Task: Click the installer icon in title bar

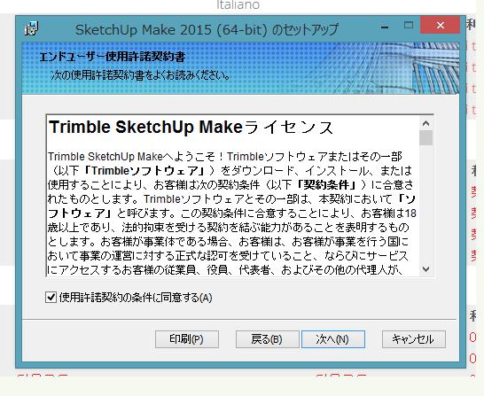Action: [31, 28]
